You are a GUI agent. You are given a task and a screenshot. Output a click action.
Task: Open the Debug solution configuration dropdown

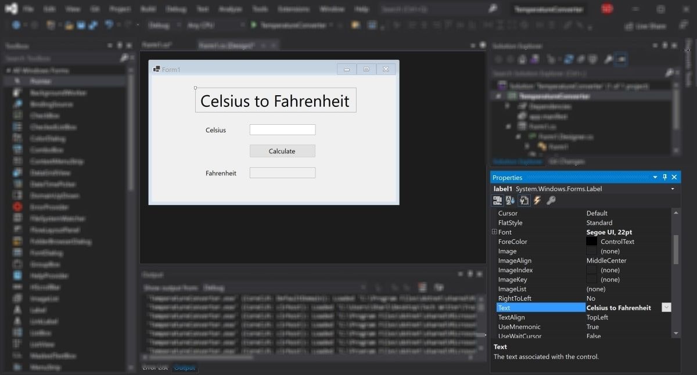pos(167,25)
